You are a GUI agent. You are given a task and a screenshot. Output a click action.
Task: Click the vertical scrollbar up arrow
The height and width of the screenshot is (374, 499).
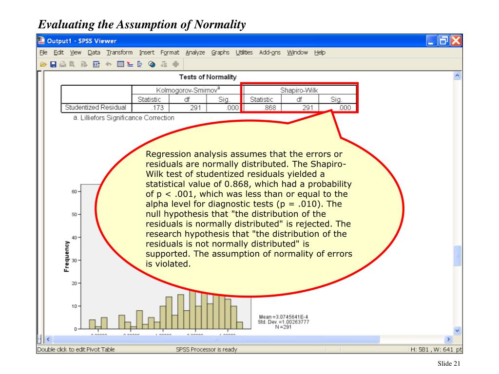pos(457,75)
